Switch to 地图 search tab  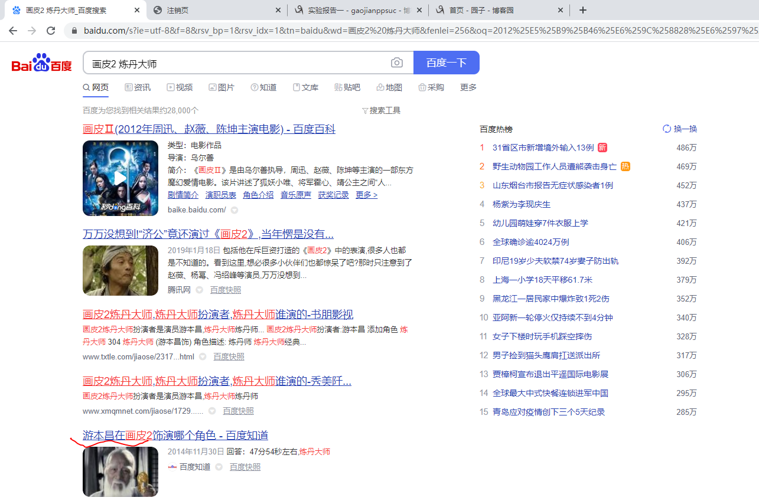(389, 87)
